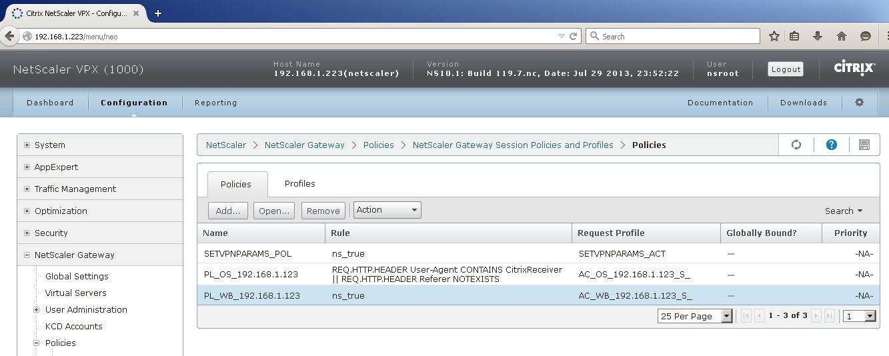Click the Open... button
The image size is (889, 356).
[275, 211]
